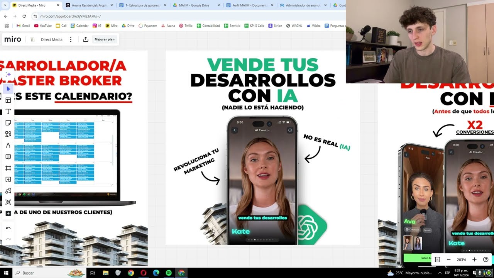Viewport: 494px width, 278px height.
Task: Select the green ChatGPT logo graphic
Action: 312,225
